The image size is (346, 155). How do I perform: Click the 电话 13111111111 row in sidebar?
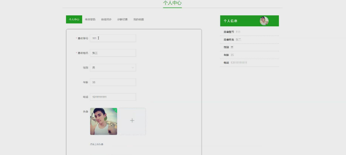tap(249, 63)
